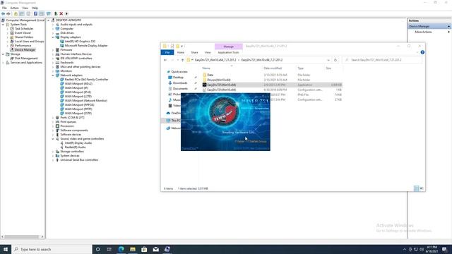
Task: Collapse Sound, video and game controllers
Action: coord(53,139)
